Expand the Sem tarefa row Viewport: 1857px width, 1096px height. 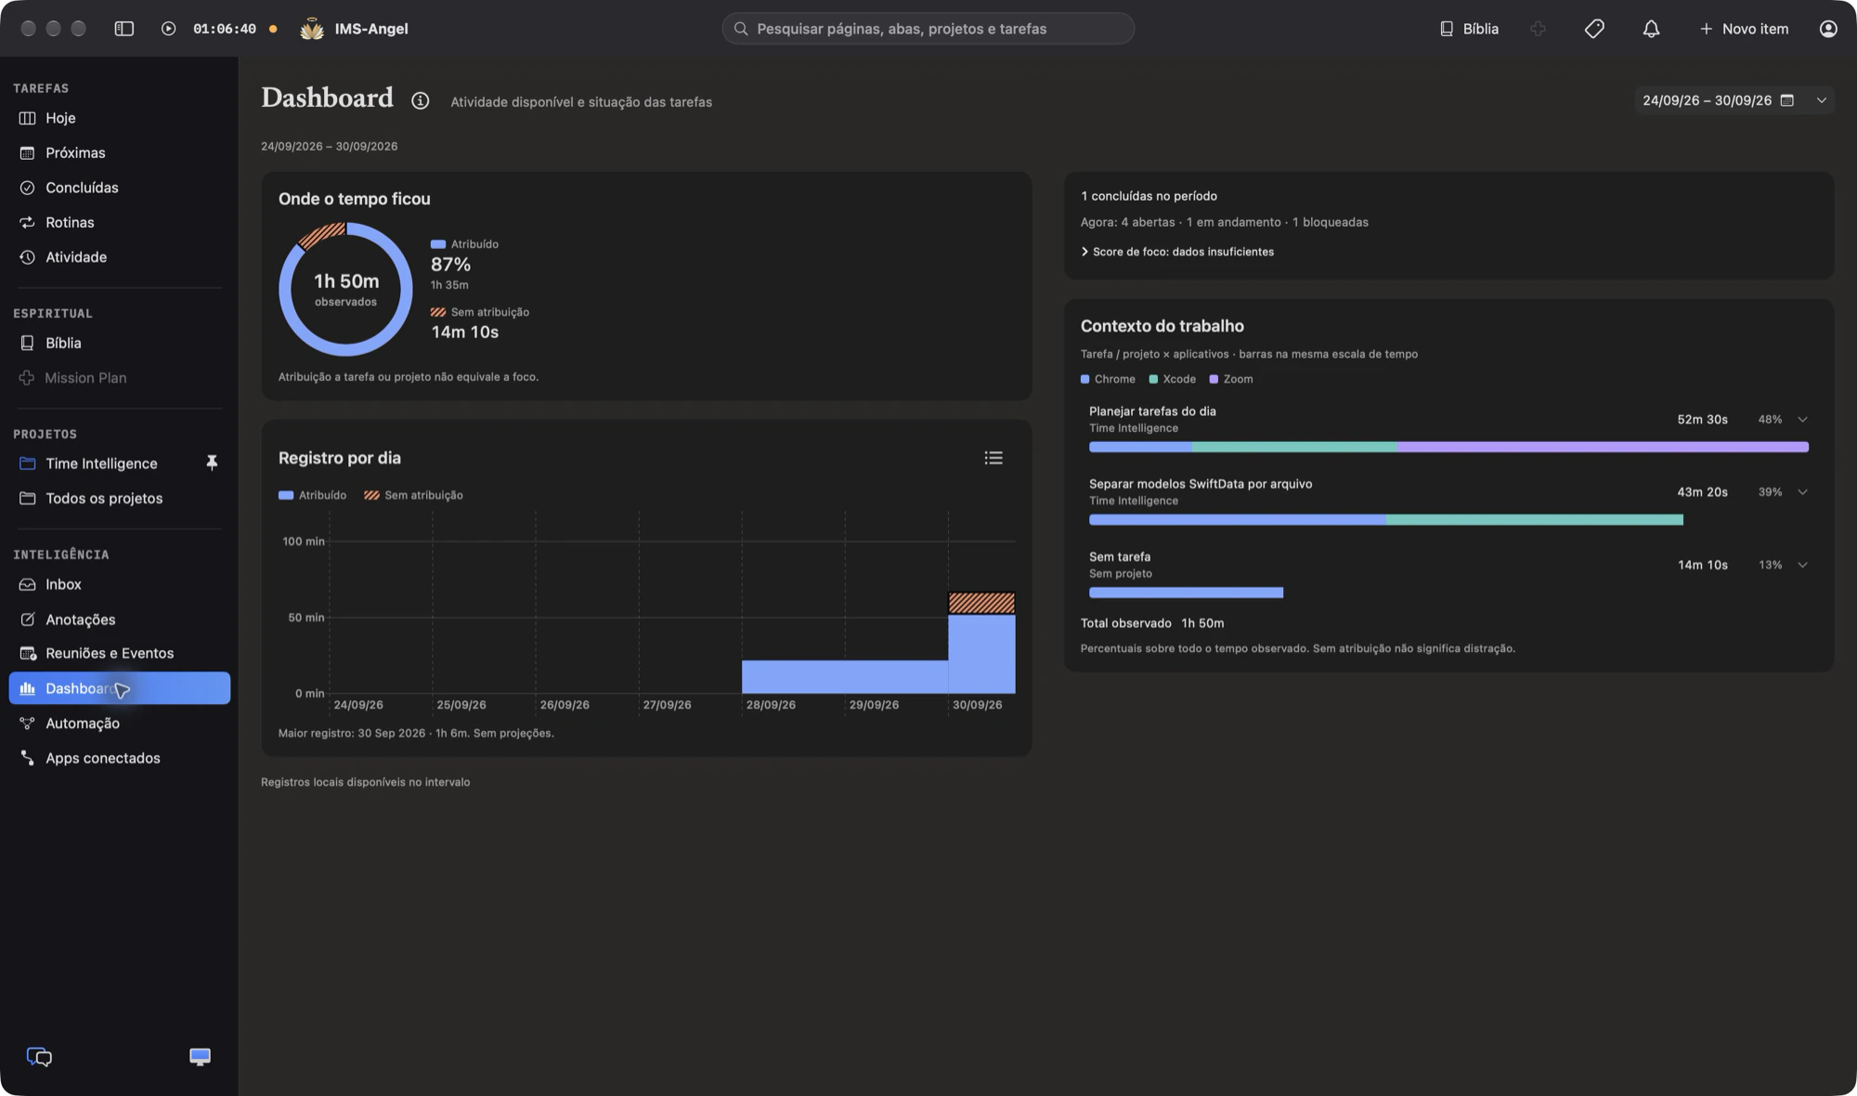click(1802, 565)
